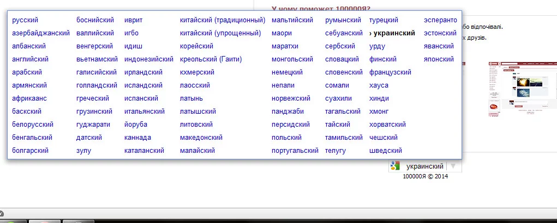Select иврит language
This screenshot has height=223, width=557.
(x=134, y=20)
